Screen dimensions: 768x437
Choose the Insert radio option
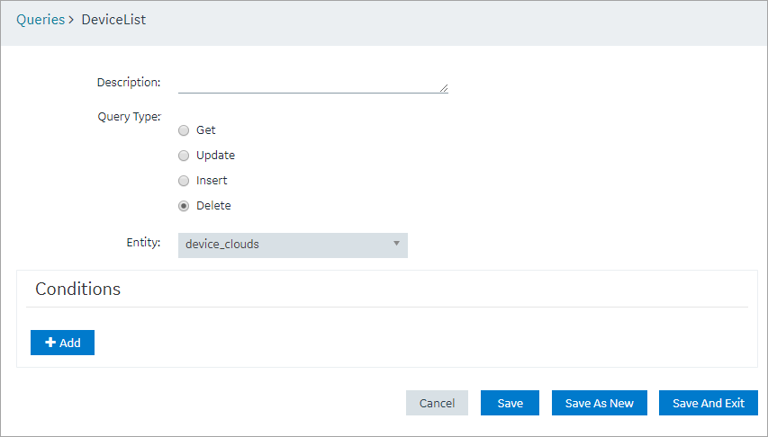click(x=184, y=181)
